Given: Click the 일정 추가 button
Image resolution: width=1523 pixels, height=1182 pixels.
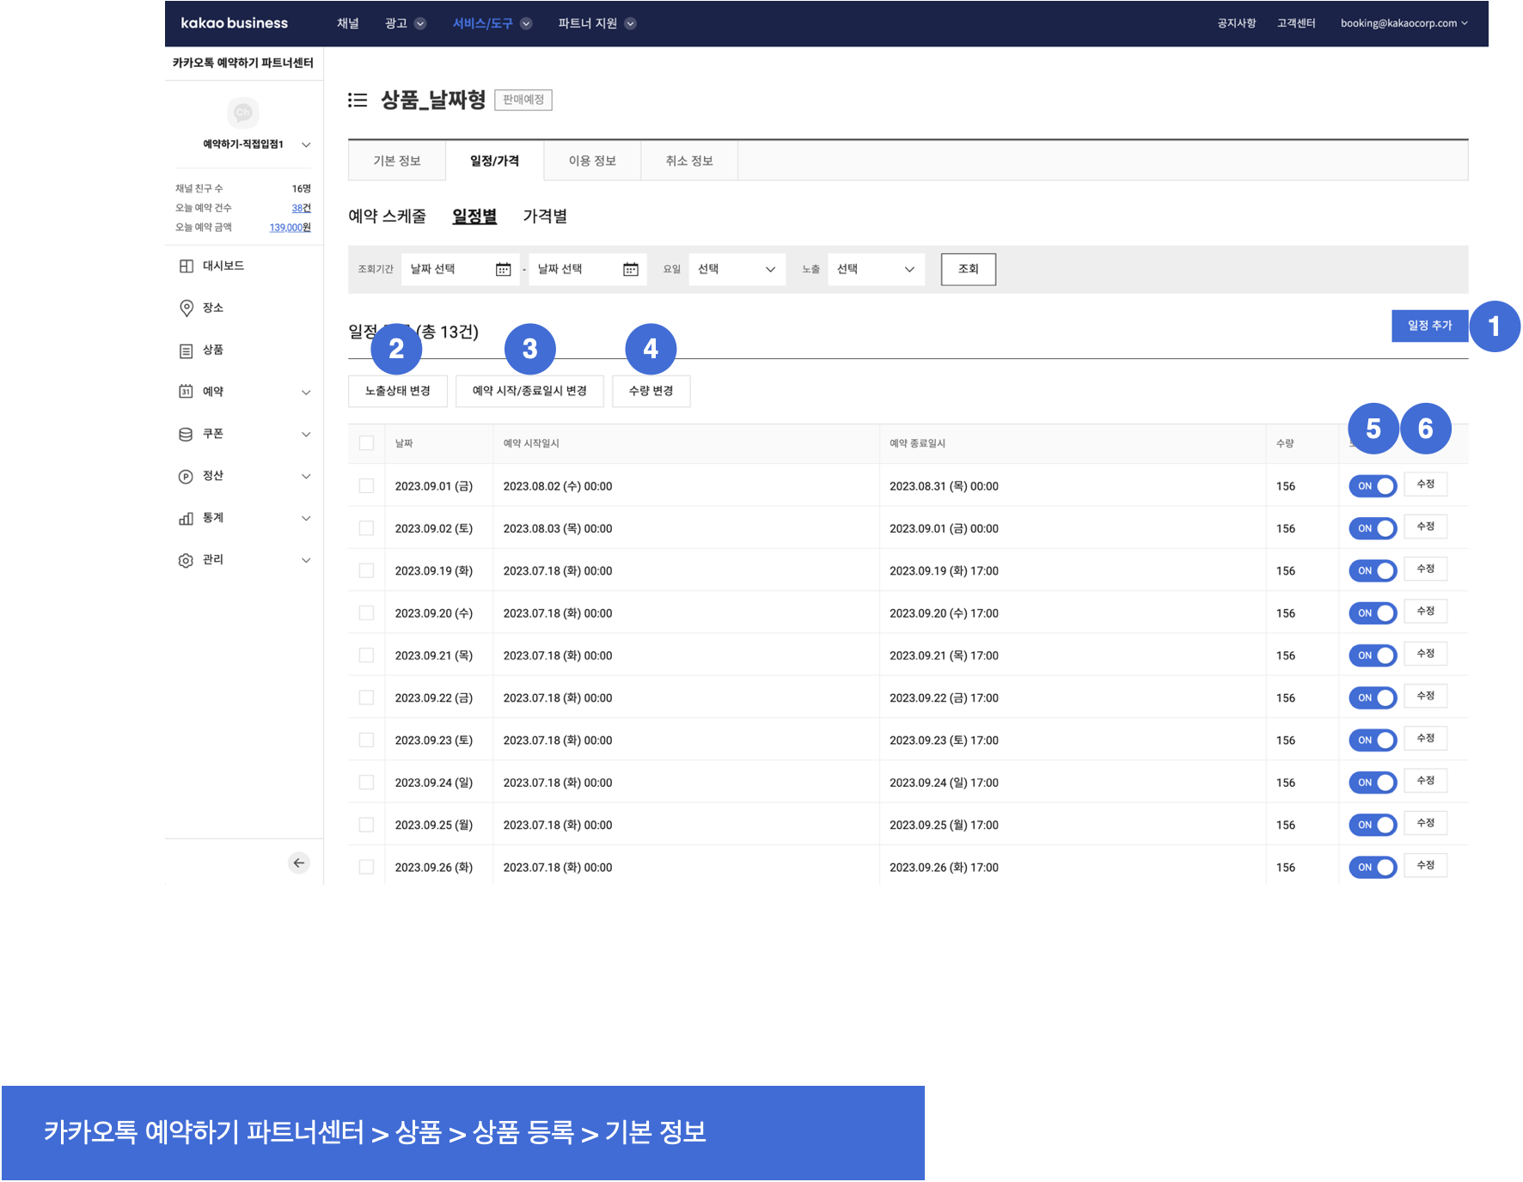Looking at the screenshot, I should tap(1429, 326).
